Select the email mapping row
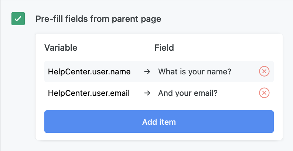Viewport: 293px width, 151px height. coord(159,93)
